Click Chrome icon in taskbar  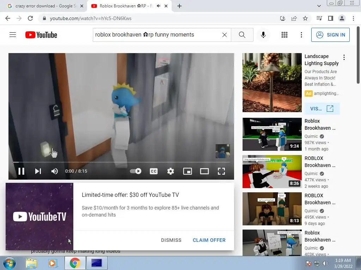pos(75,263)
